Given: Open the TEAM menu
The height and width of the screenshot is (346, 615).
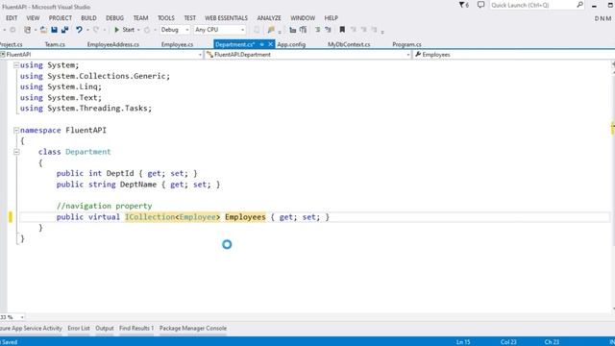Looking at the screenshot, I should [140, 18].
